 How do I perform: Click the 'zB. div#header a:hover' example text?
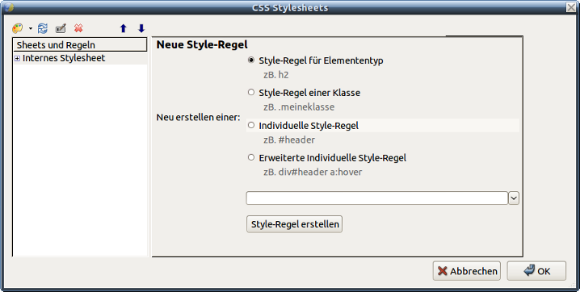313,172
